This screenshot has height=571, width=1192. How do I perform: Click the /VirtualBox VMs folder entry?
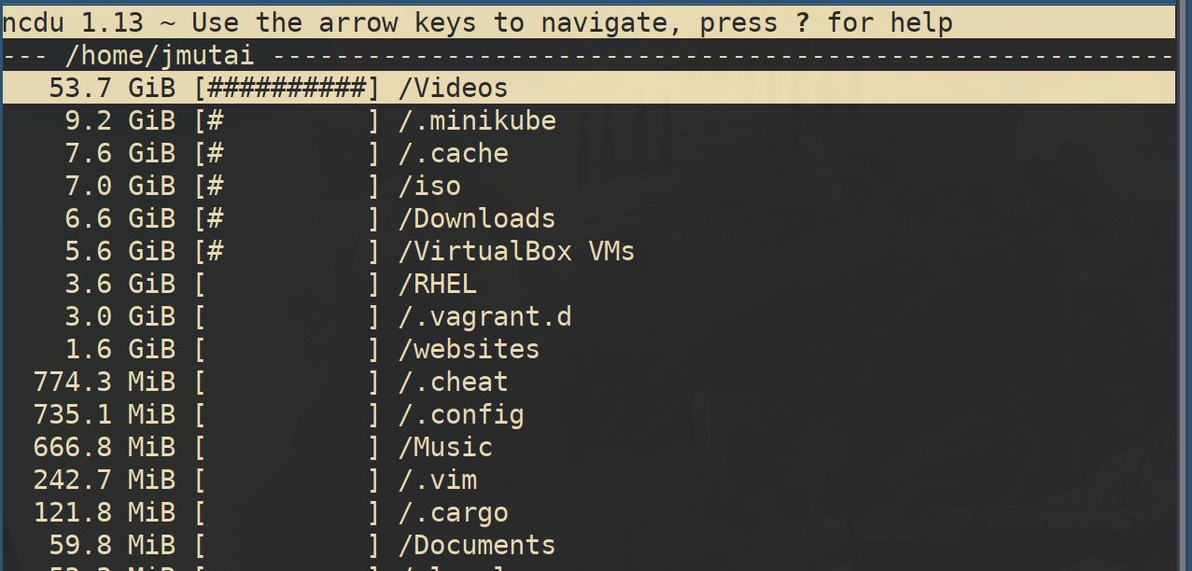[516, 251]
